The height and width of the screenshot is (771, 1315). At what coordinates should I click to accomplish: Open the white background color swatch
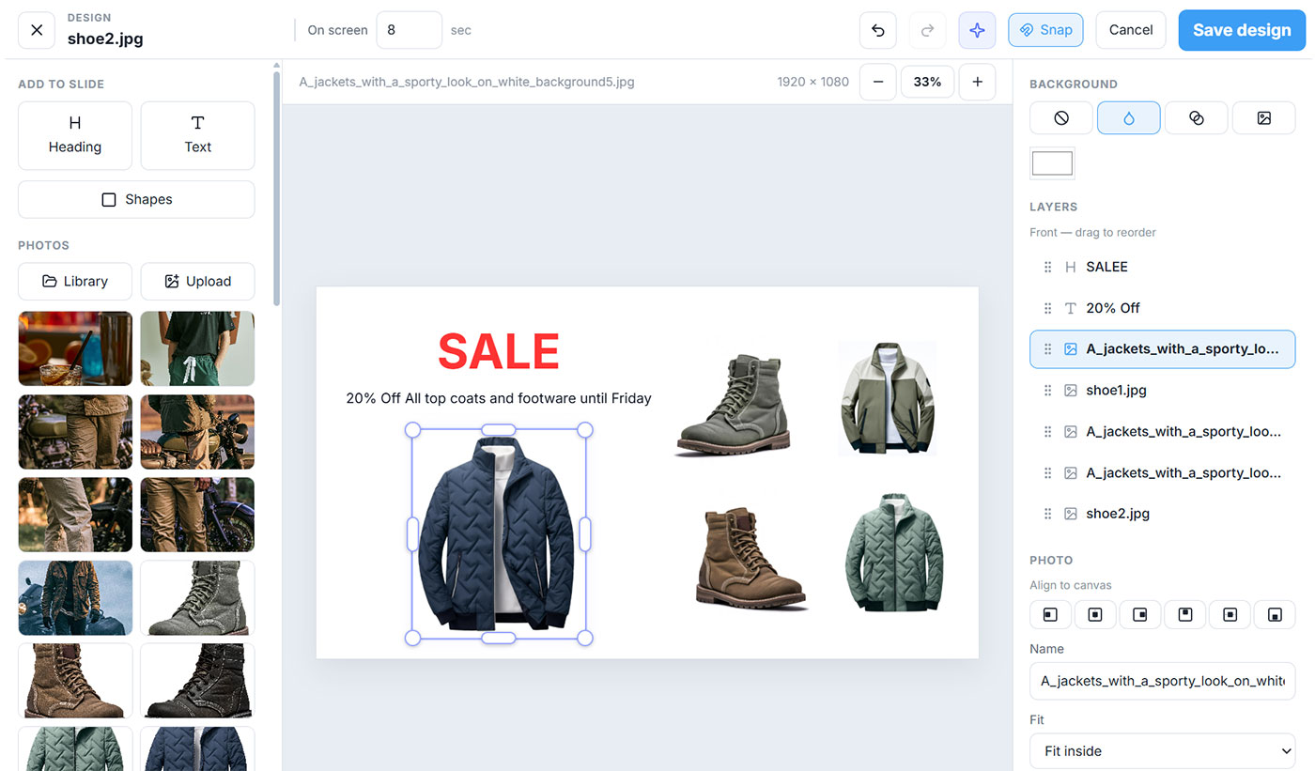[1052, 163]
